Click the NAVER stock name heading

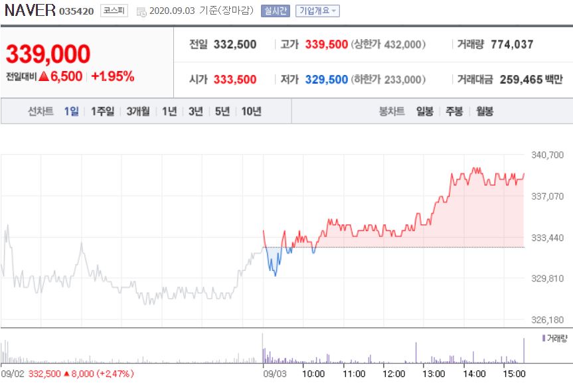coord(30,10)
